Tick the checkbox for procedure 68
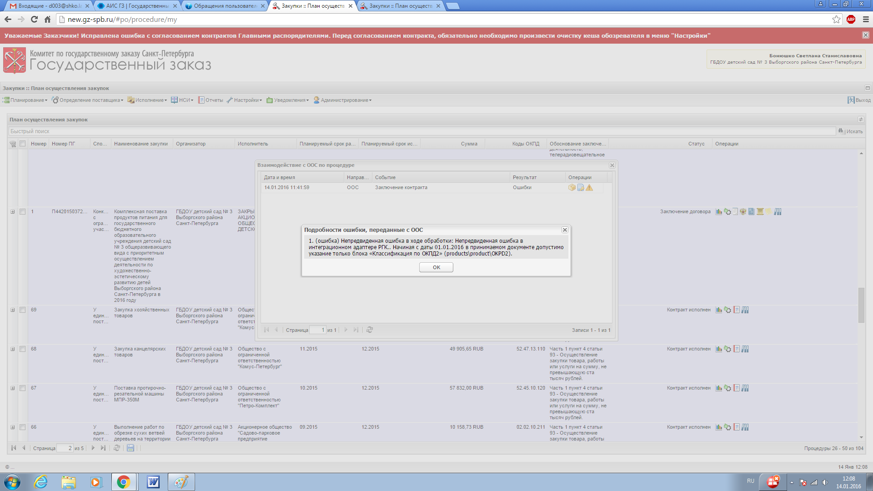The width and height of the screenshot is (873, 491). tap(22, 349)
